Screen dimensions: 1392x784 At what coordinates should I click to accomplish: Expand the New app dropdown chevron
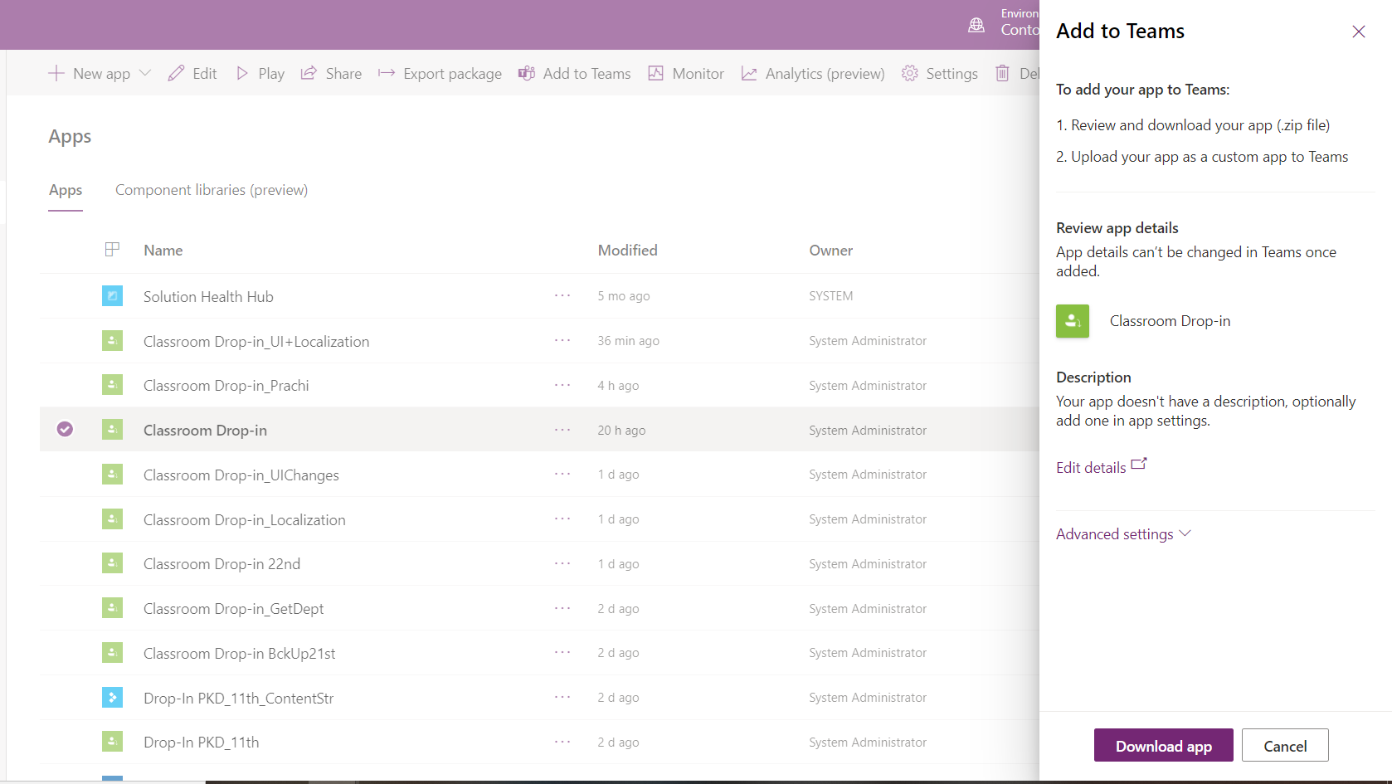[x=145, y=73]
